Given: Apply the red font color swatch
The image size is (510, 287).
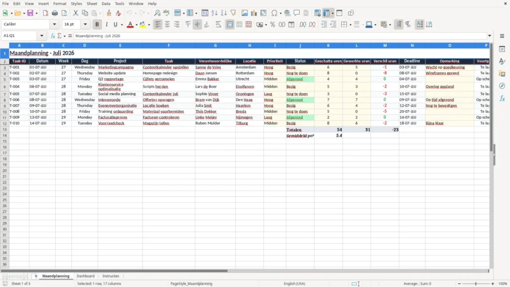Looking at the screenshot, I should [x=130, y=24].
